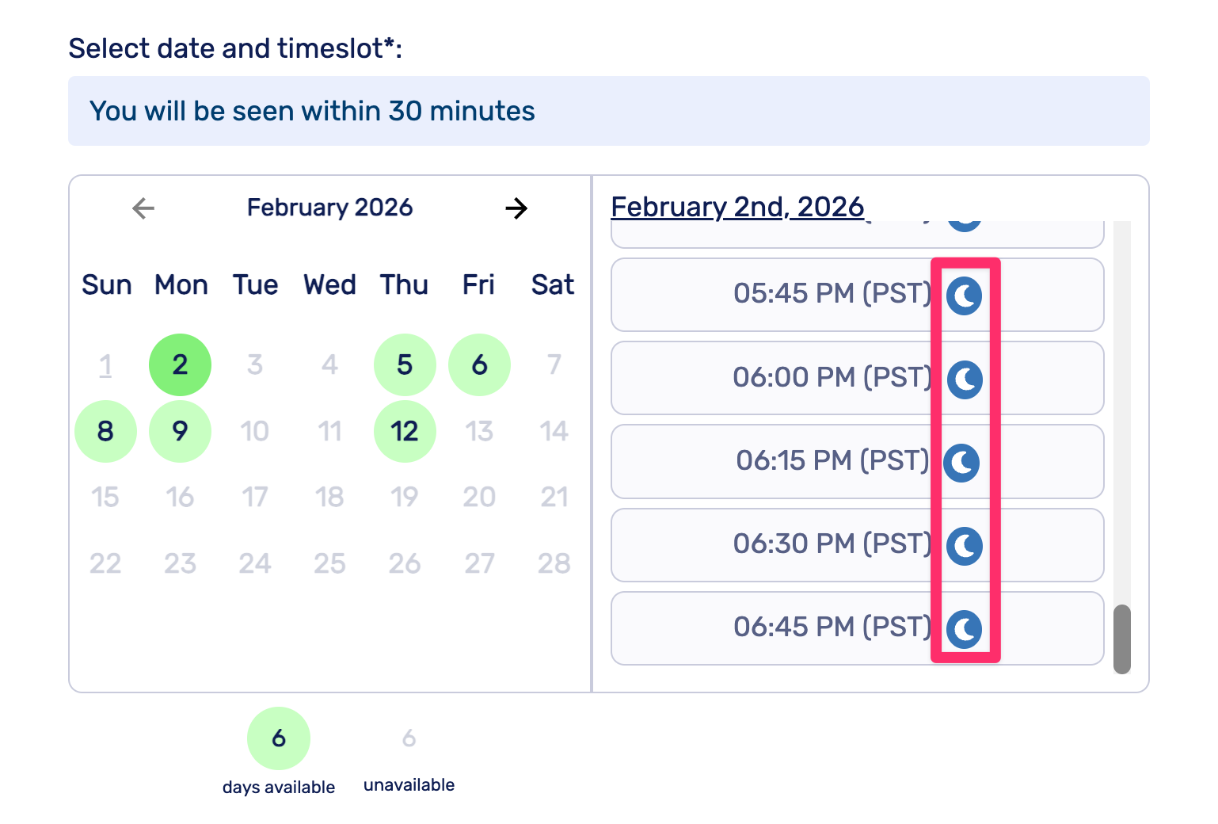
Task: Go to next month arrow
Action: [x=516, y=208]
